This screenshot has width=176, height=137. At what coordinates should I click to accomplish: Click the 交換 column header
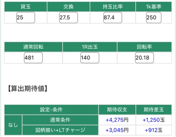69,7
